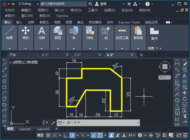Click the Aligned dimension tool
This screenshot has width=190, height=140.
pos(177,70)
